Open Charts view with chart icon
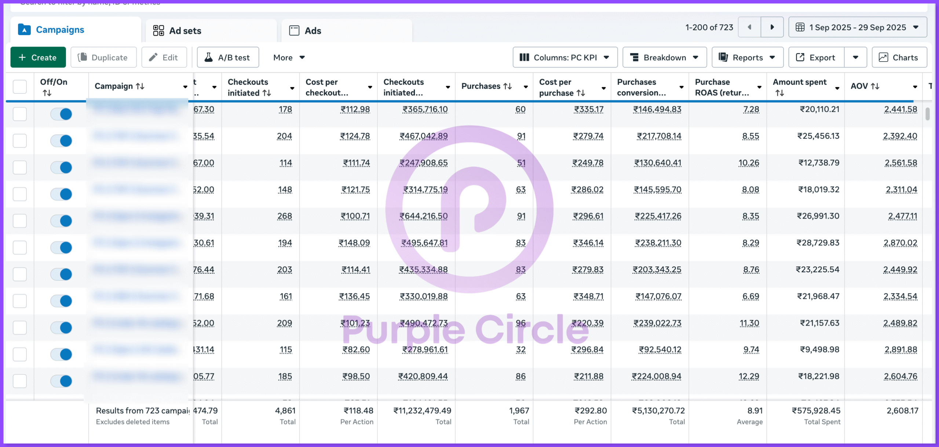 899,58
